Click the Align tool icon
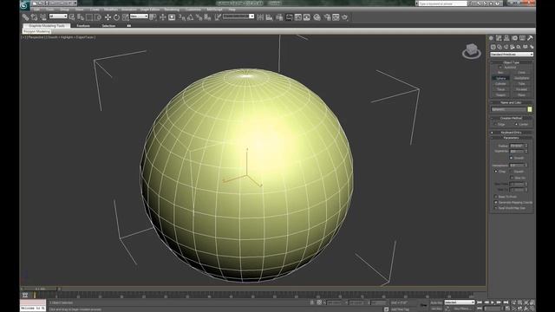555x312 pixels. click(270, 17)
